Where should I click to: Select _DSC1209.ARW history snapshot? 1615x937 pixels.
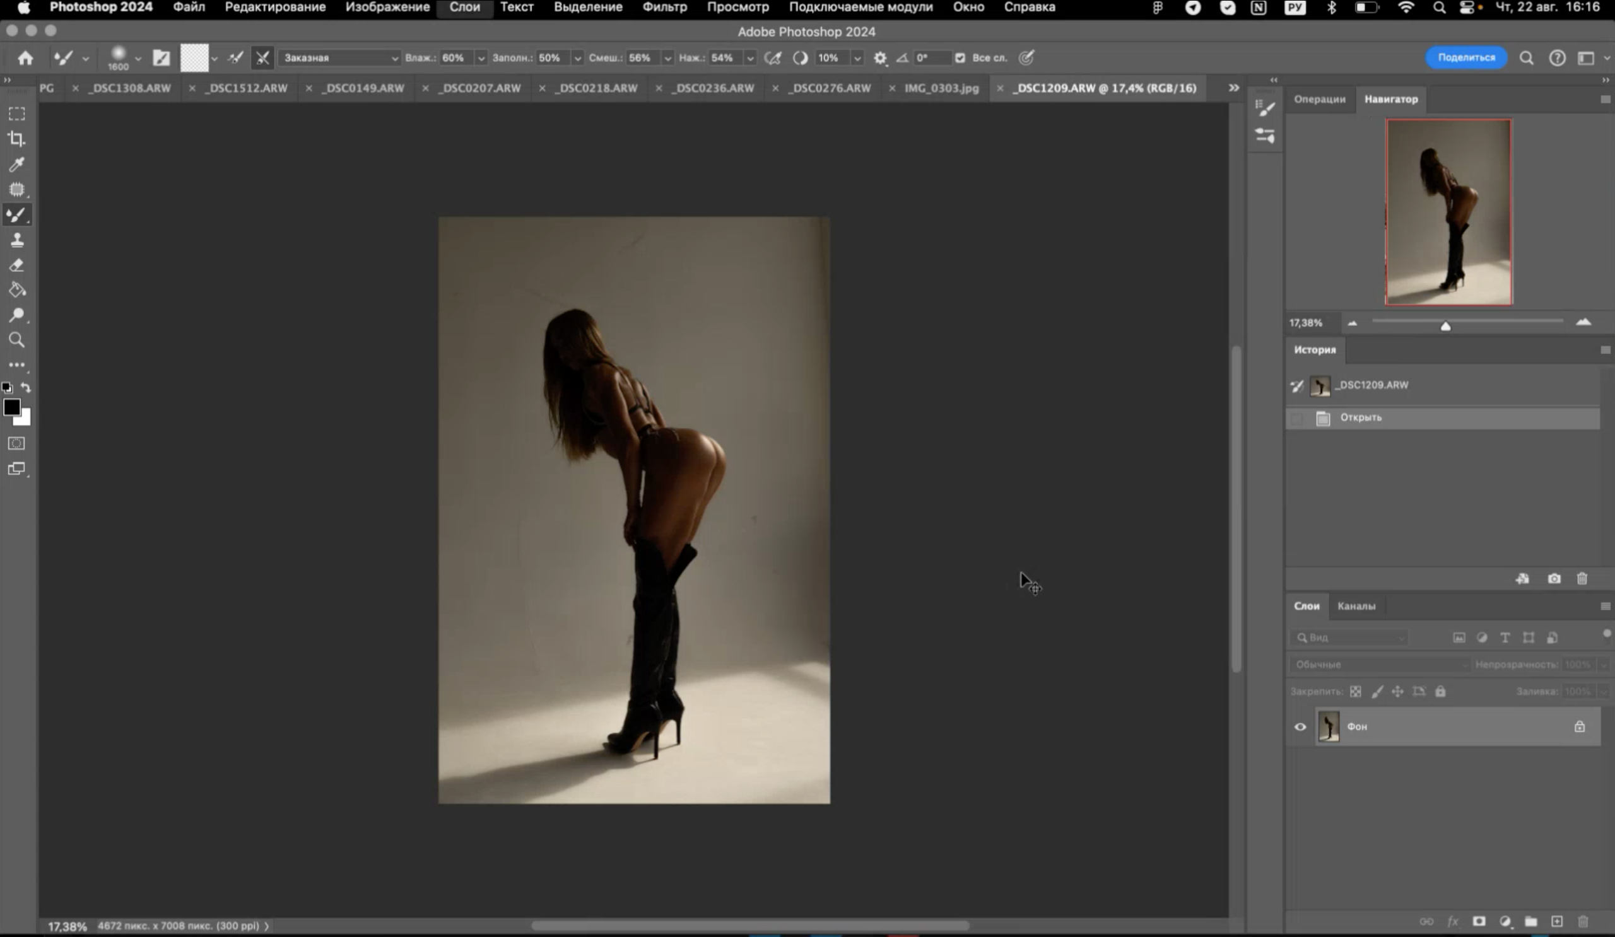tap(1443, 385)
